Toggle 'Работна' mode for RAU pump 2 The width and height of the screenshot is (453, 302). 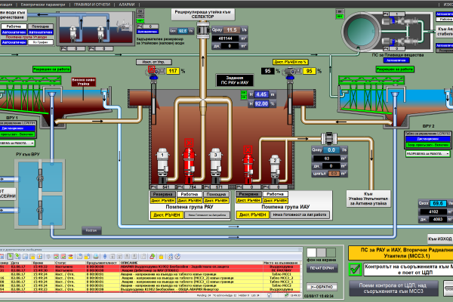tap(190, 194)
